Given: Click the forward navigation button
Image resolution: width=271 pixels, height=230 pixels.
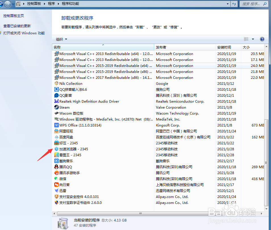Looking at the screenshot, I should pos(7,4).
